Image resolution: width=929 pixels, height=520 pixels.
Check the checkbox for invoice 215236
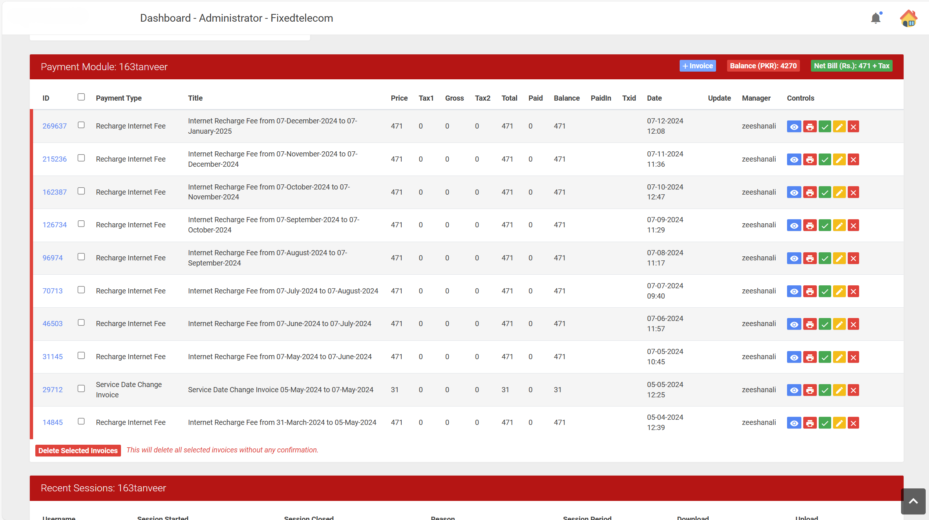(81, 158)
